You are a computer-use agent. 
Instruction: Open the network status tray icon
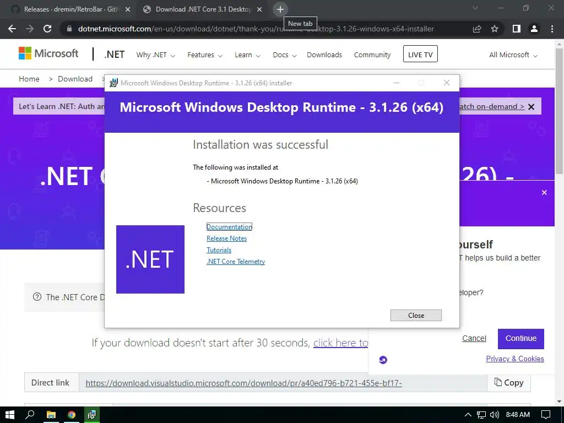click(x=481, y=415)
